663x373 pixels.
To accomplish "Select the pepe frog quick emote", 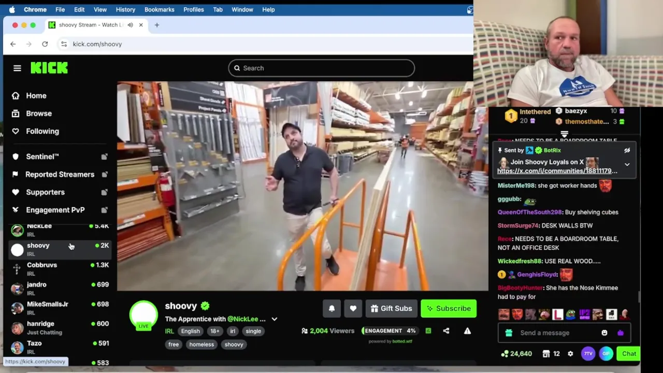I will pyautogui.click(x=571, y=314).
